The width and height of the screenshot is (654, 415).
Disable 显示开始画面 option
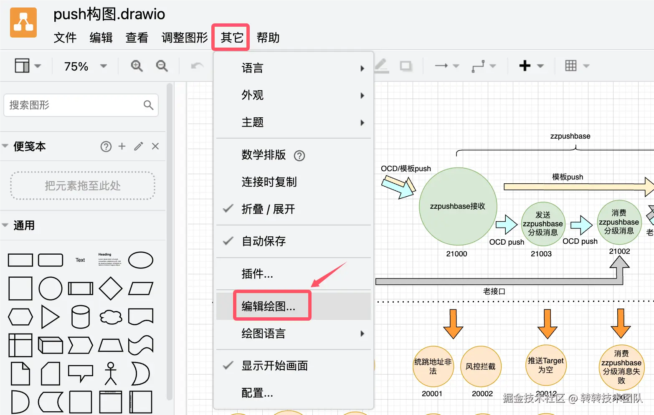274,366
